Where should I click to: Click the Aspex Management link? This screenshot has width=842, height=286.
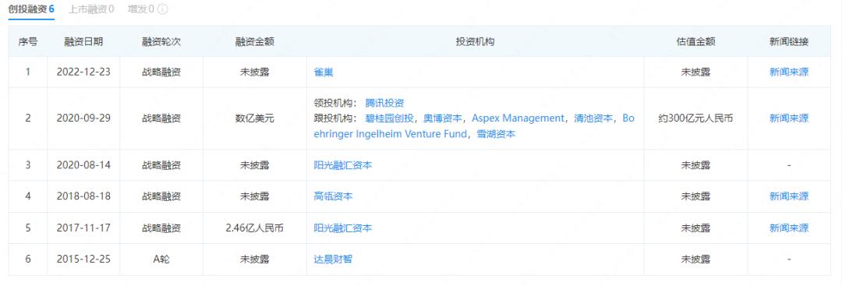tap(518, 118)
